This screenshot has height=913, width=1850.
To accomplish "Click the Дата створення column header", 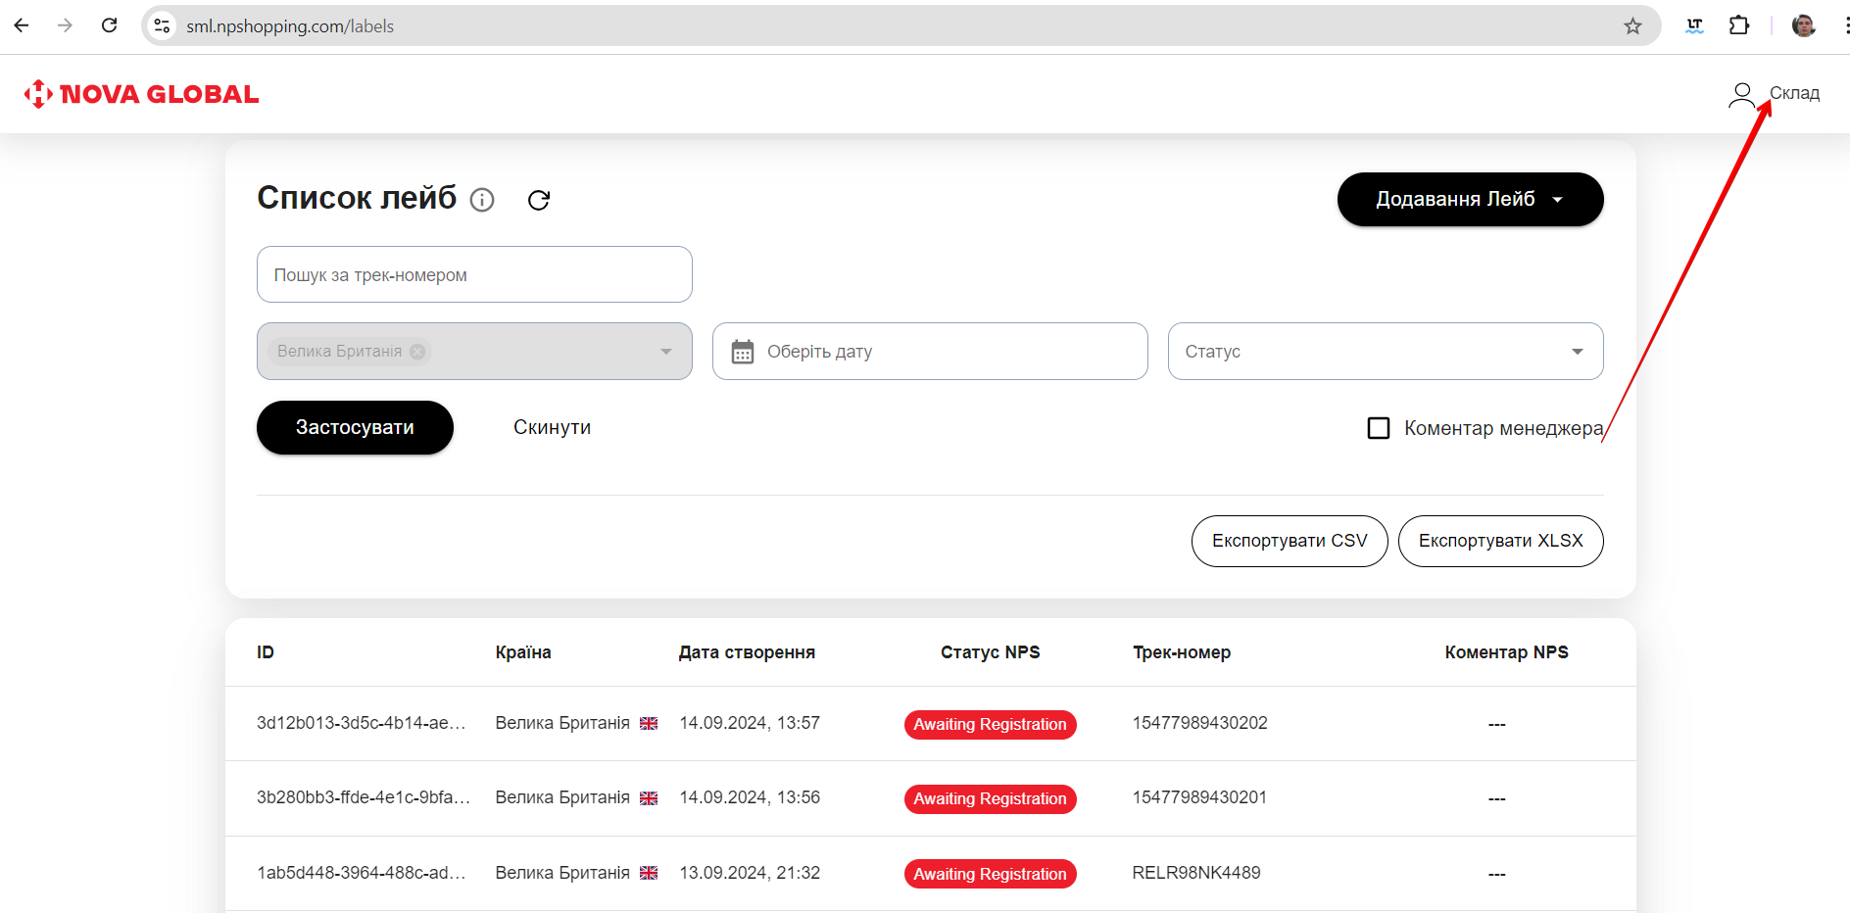I will coord(747,652).
